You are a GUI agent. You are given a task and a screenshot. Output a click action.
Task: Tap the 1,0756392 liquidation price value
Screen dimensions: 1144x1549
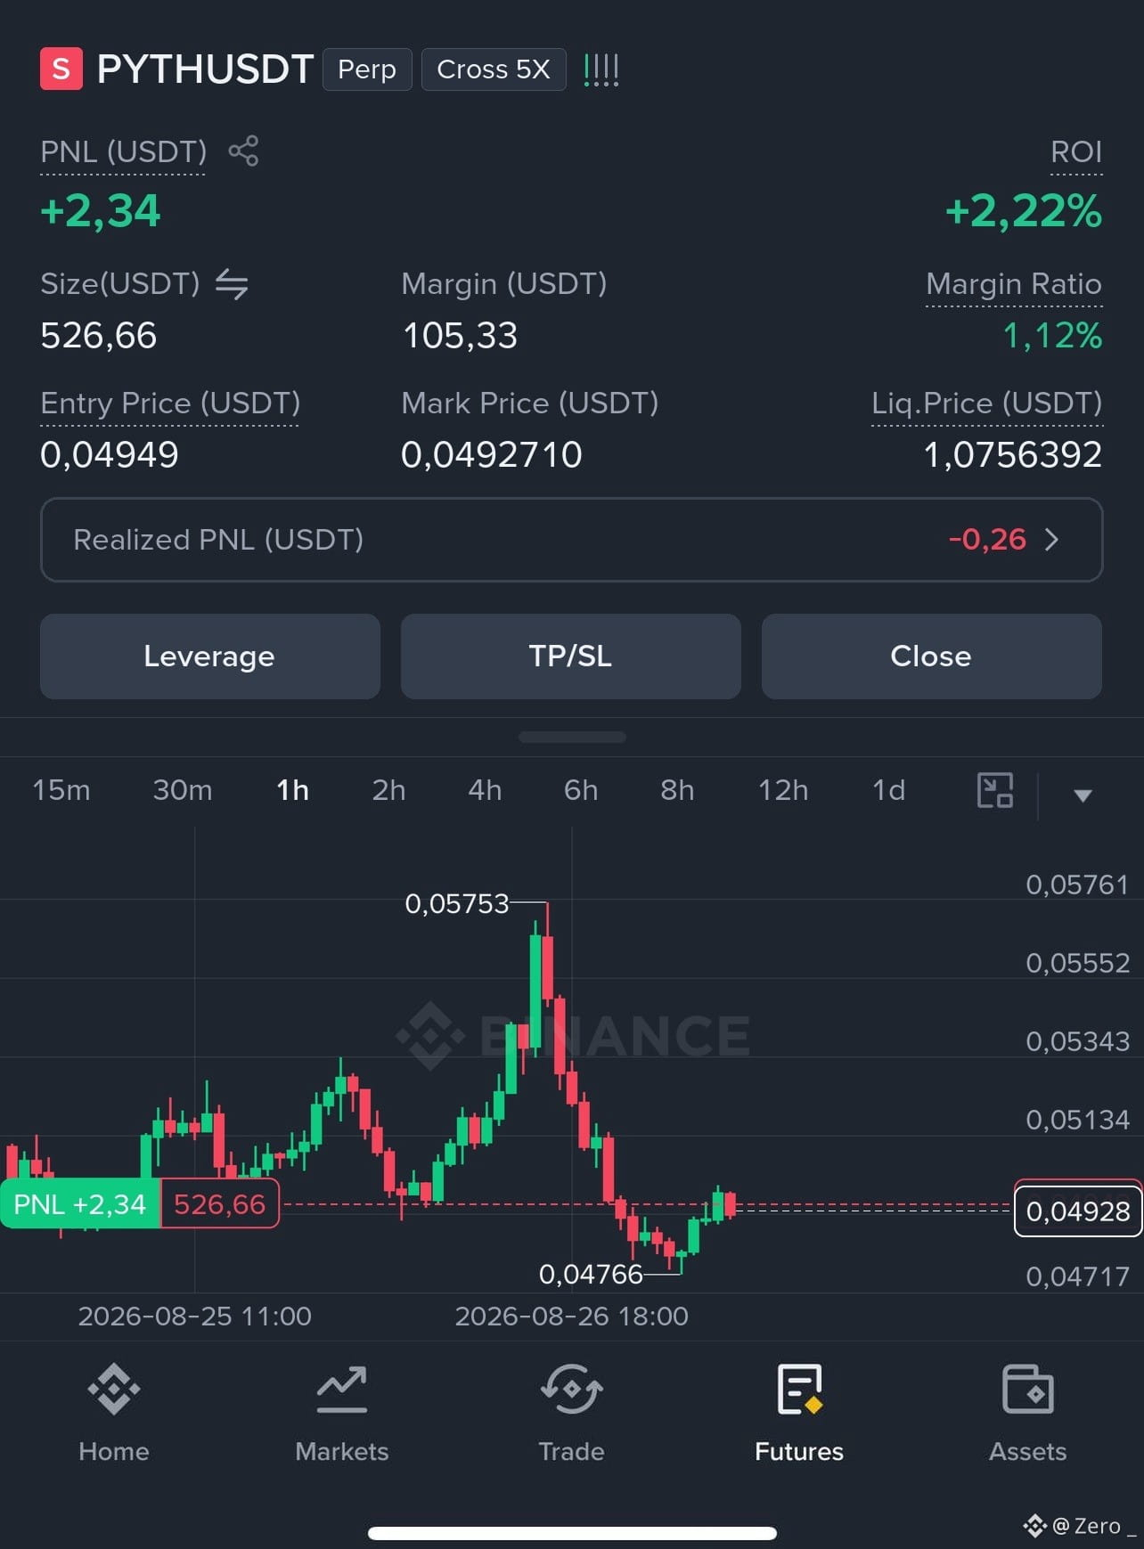pyautogui.click(x=1013, y=455)
